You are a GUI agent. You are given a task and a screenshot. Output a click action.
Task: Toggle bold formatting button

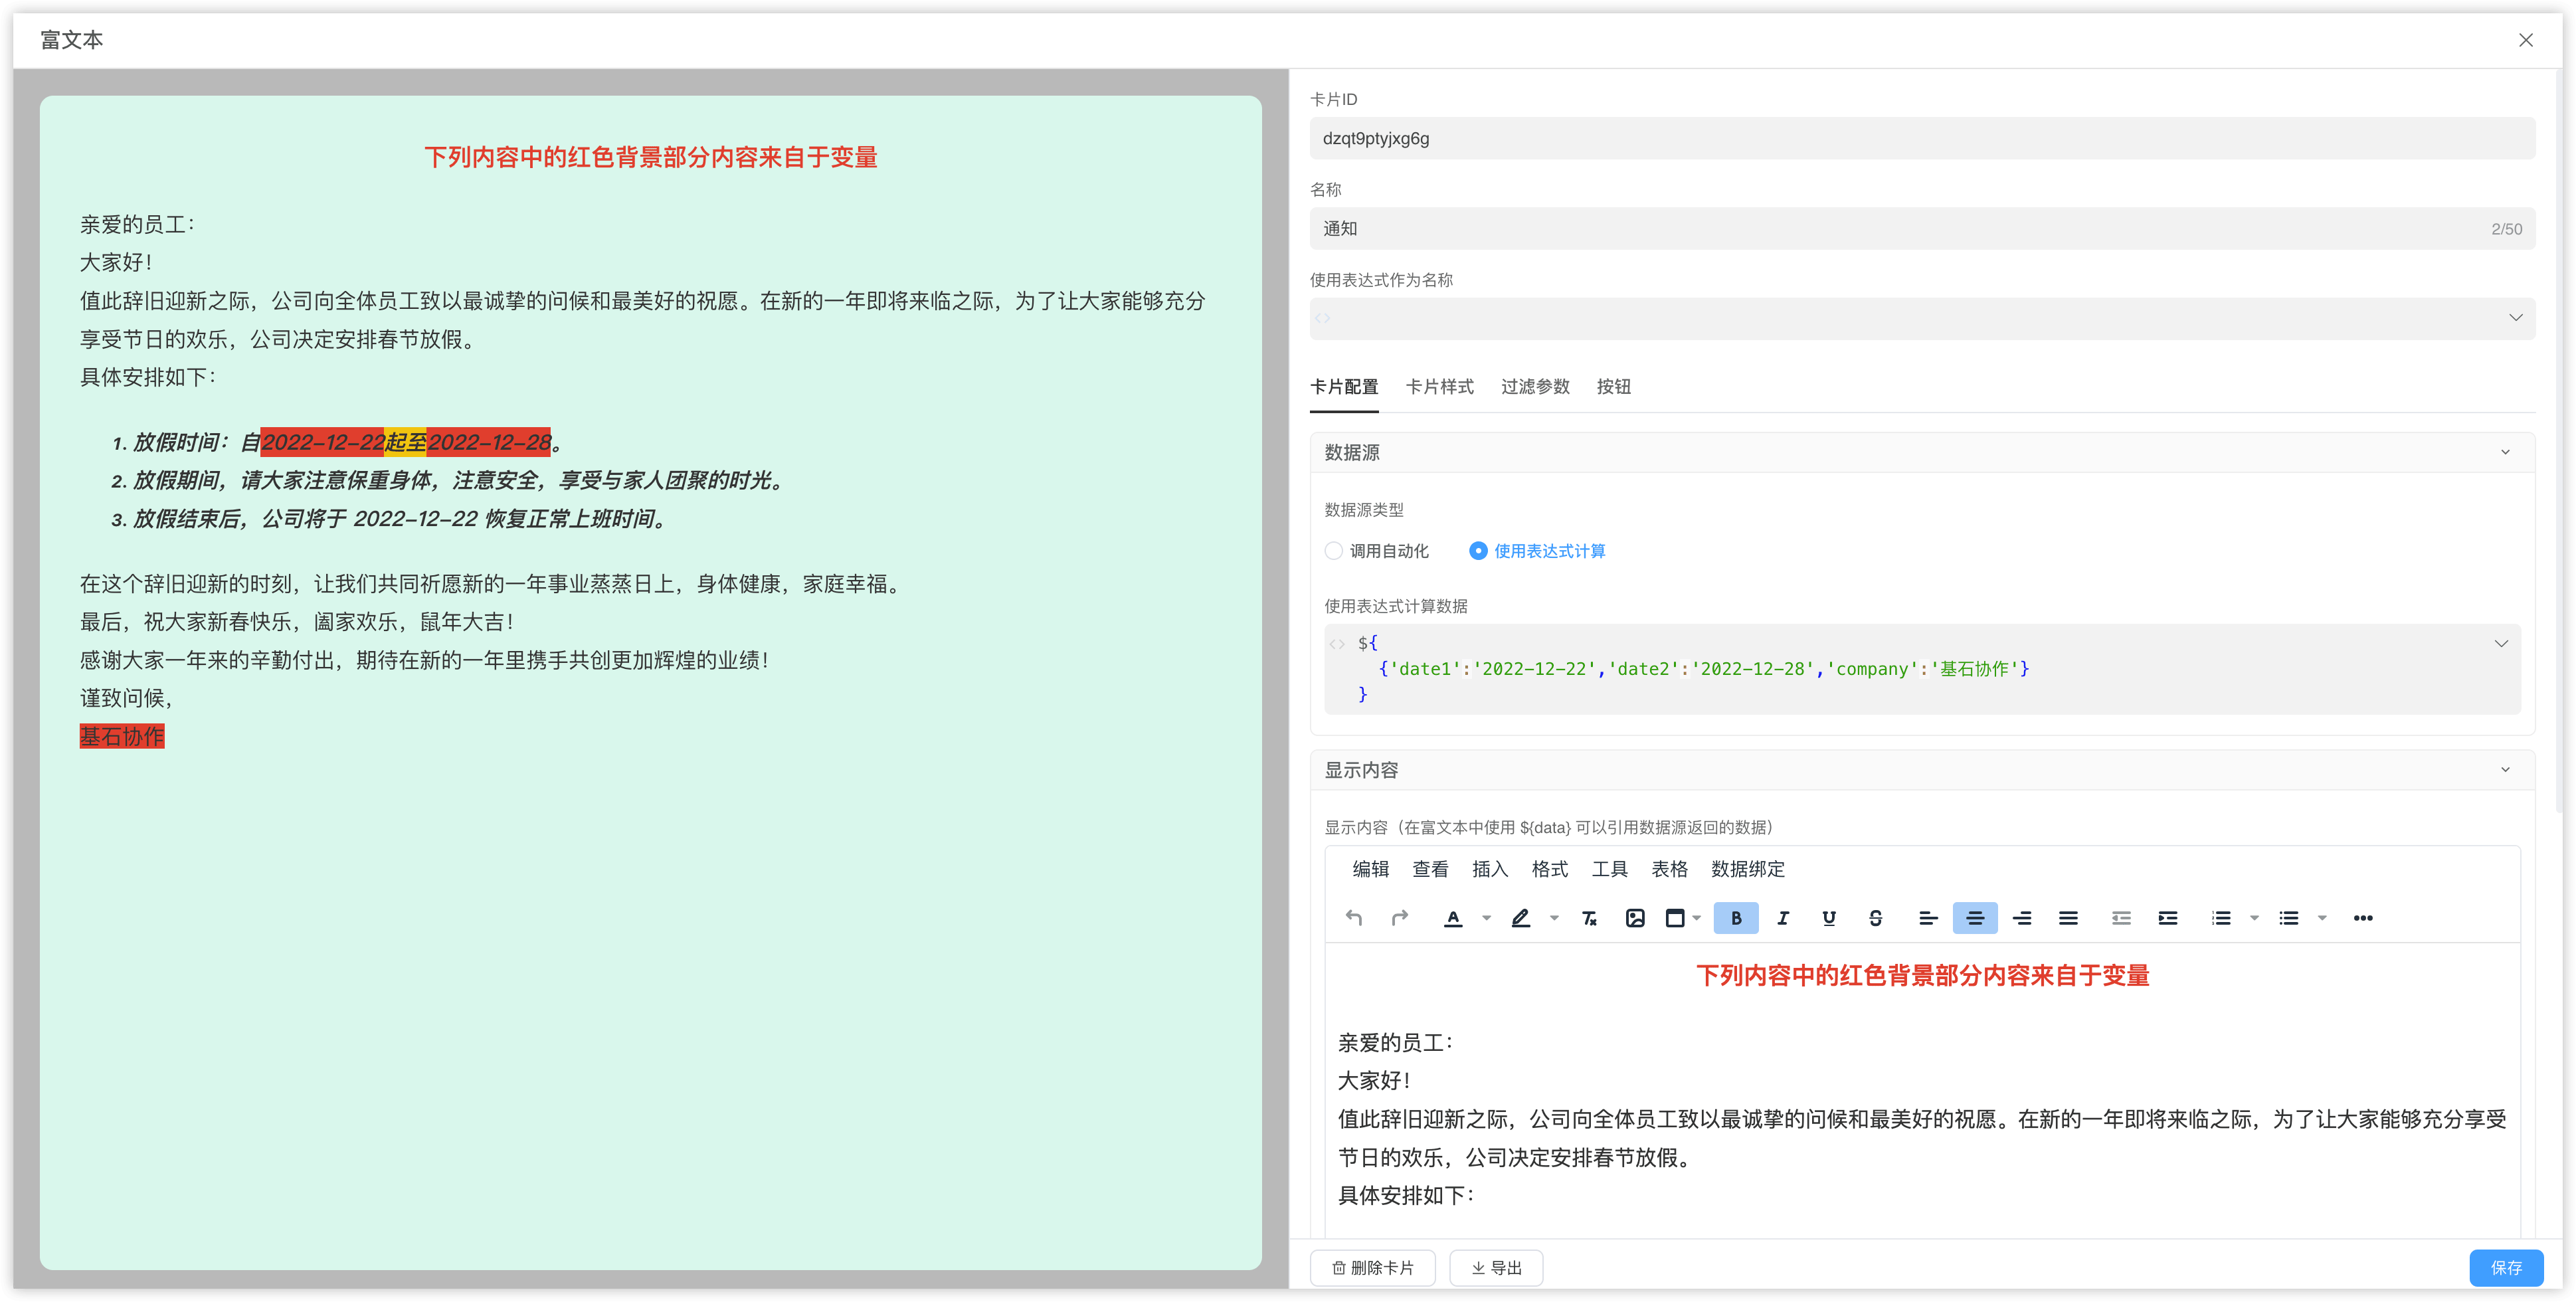[1736, 918]
